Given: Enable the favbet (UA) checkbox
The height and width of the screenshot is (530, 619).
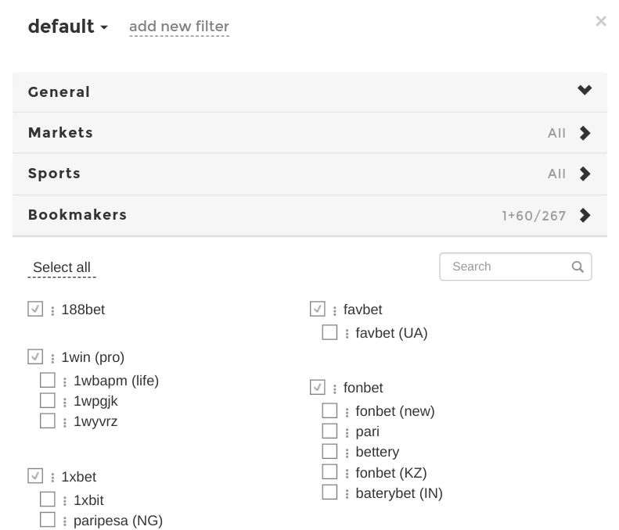Looking at the screenshot, I should (x=329, y=333).
